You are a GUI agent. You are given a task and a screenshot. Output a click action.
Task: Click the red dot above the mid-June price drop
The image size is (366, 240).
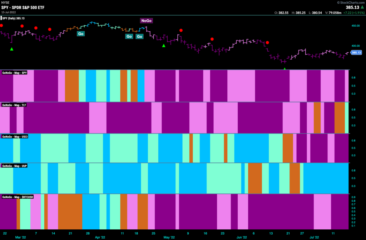[x=267, y=43]
